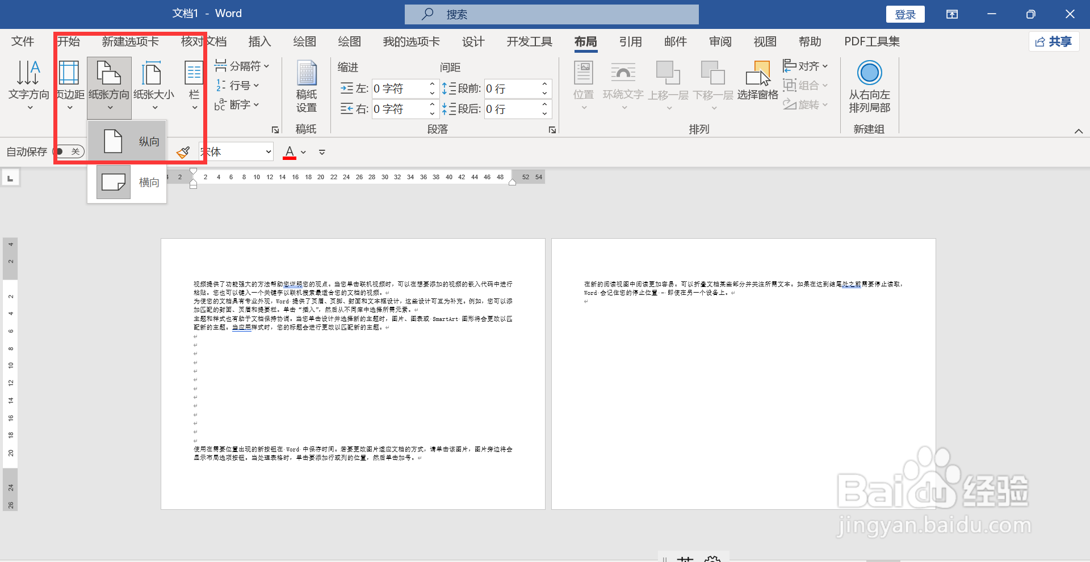This screenshot has width=1090, height=562.
Task: Click the second page text
Action: coord(743,288)
